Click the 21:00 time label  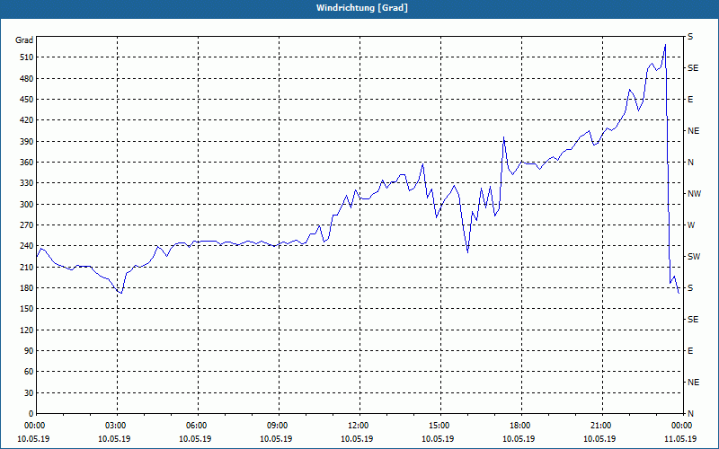[602, 426]
